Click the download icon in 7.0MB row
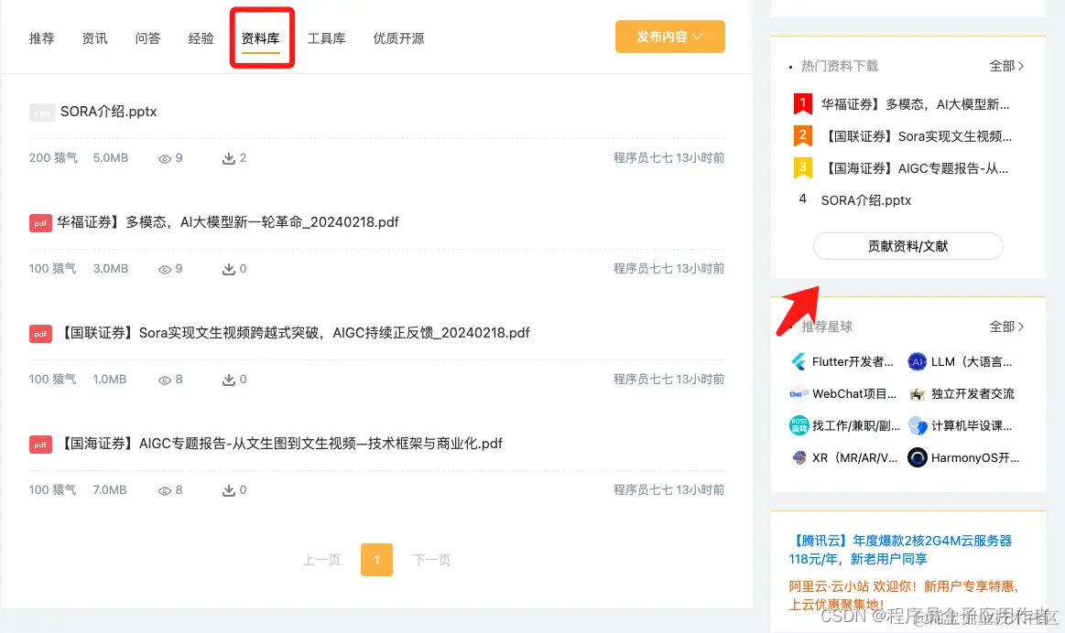1065x633 pixels. point(229,490)
